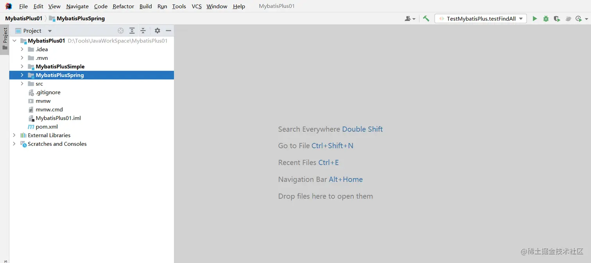591x263 pixels.
Task: Click the Maven 'm' icon beside pom.xml
Action: (31, 127)
